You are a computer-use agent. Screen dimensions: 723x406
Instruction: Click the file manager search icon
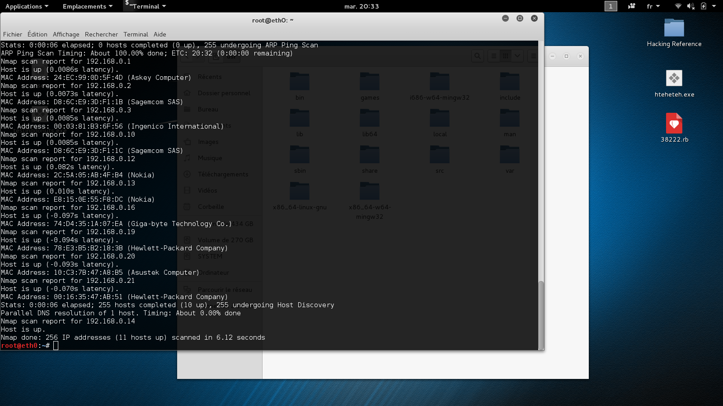pos(477,56)
